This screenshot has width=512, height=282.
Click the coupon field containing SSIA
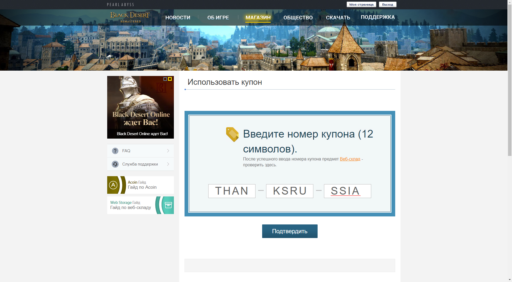pyautogui.click(x=347, y=191)
